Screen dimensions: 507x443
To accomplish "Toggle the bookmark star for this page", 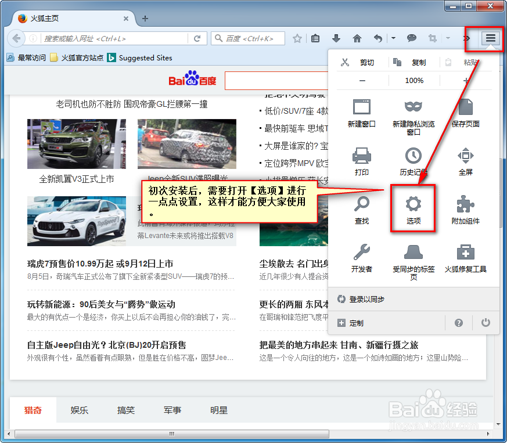I will [x=297, y=38].
